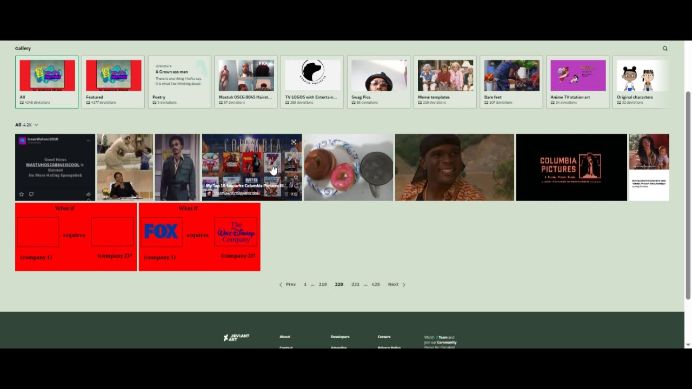Open the Careers footer link
Screen dimensions: 692x389
point(384,337)
